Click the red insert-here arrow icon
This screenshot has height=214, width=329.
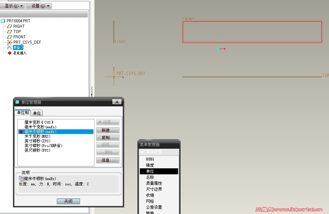click(x=9, y=53)
